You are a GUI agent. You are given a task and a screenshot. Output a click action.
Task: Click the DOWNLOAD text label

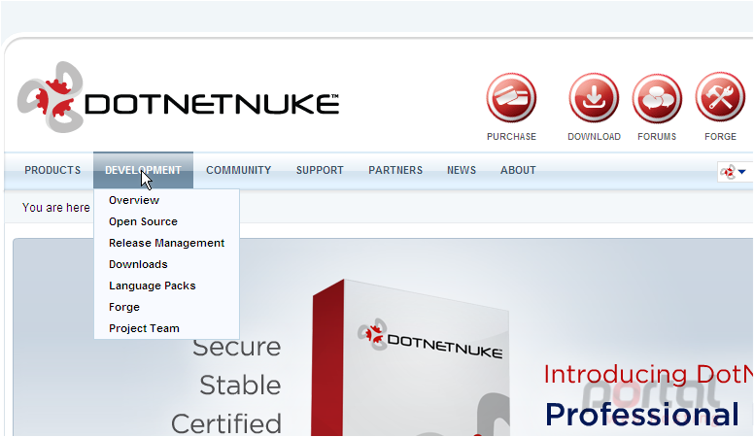point(594,137)
